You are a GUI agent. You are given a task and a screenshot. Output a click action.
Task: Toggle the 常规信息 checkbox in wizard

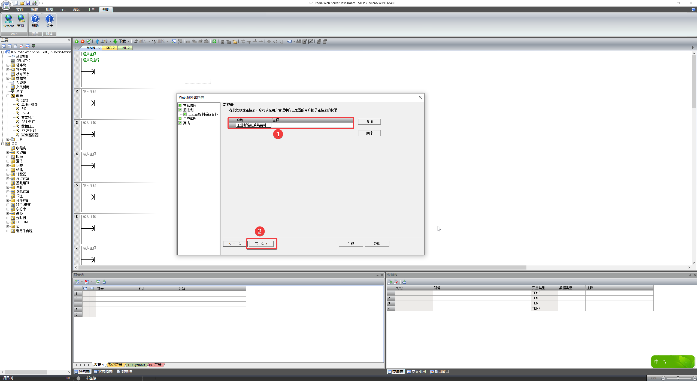tap(180, 105)
